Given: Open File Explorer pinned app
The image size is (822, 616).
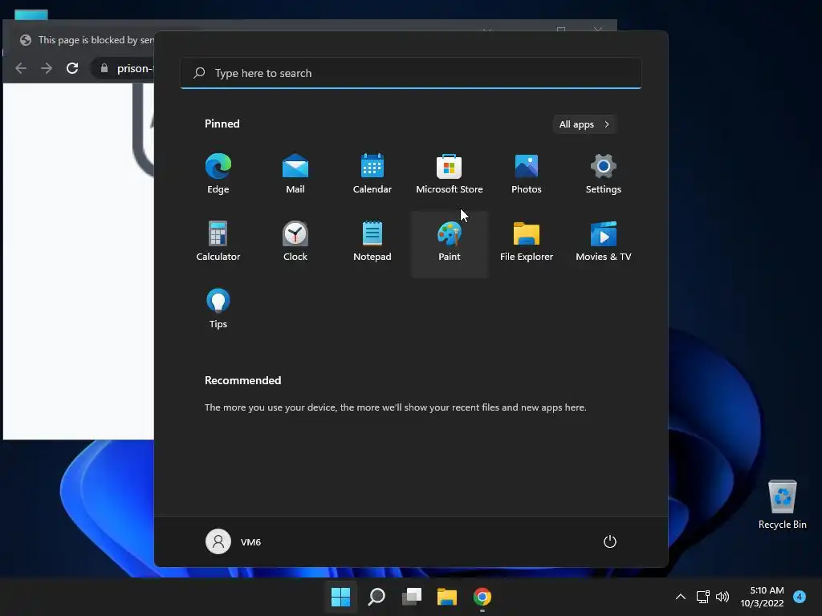Looking at the screenshot, I should (x=527, y=241).
